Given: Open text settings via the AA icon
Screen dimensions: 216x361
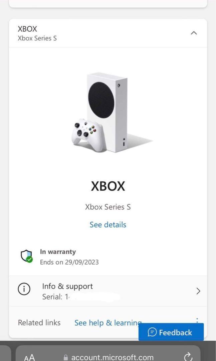Looking at the screenshot, I should (x=29, y=357).
